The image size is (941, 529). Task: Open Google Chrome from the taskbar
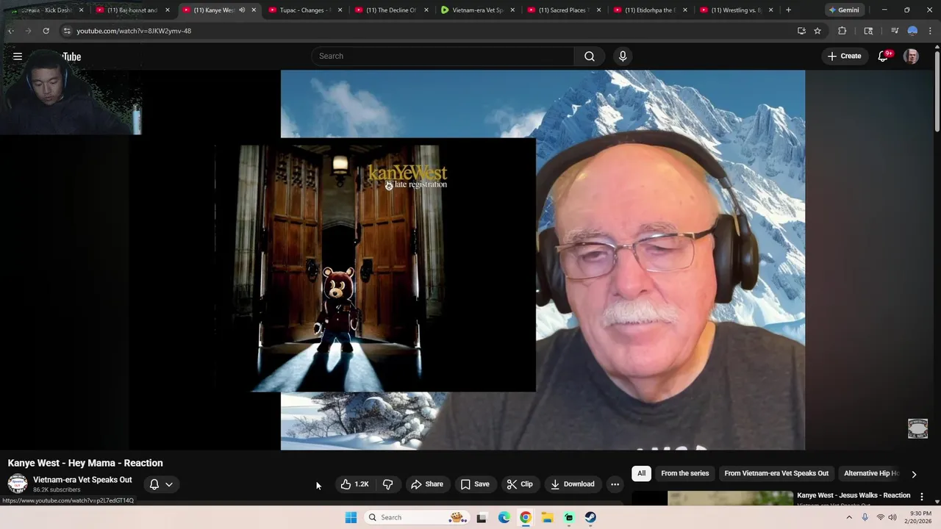pyautogui.click(x=525, y=517)
